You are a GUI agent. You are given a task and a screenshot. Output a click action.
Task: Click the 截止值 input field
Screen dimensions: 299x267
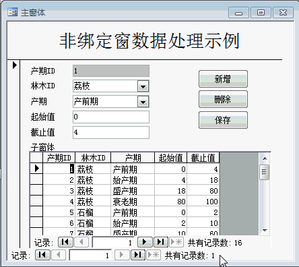111,132
